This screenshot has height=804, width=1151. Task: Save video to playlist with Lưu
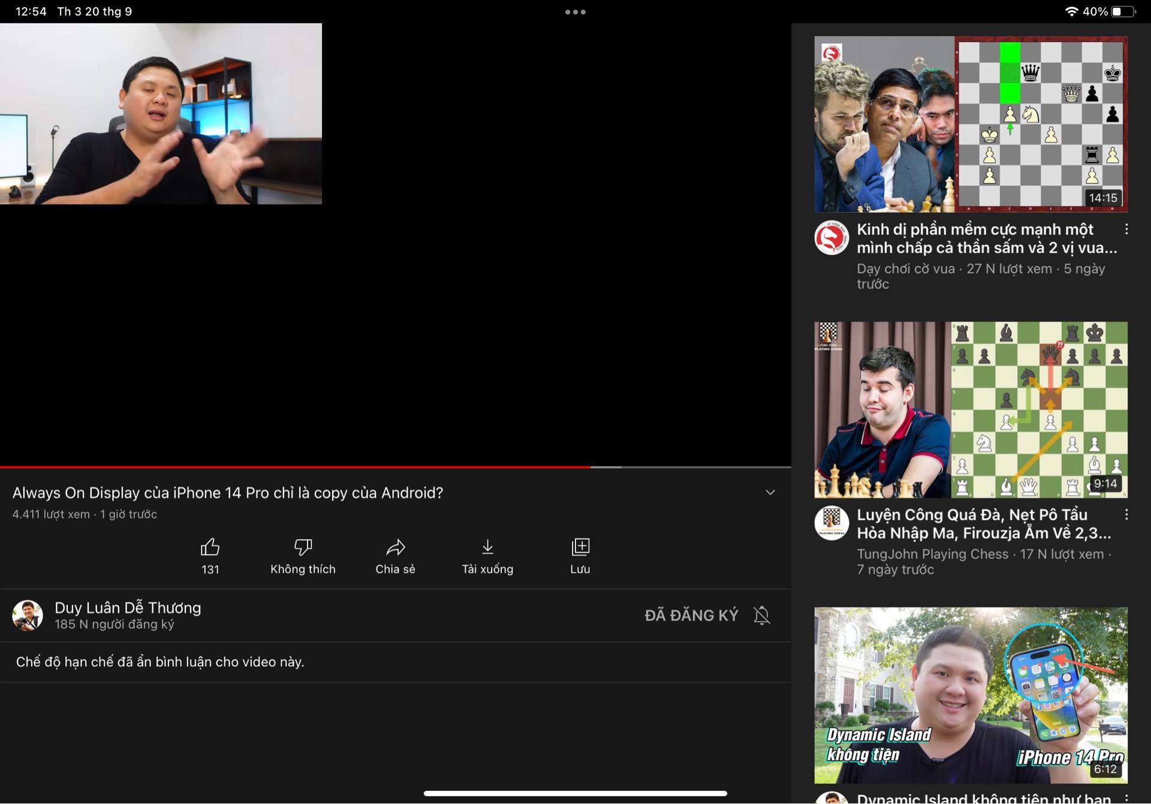click(580, 556)
